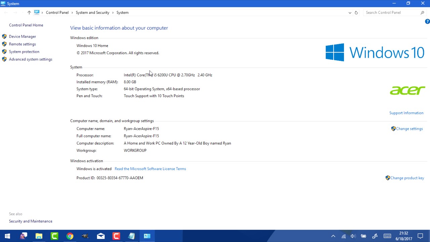The width and height of the screenshot is (430, 242).
Task: Select the WORKGROUP value
Action: [x=135, y=150]
